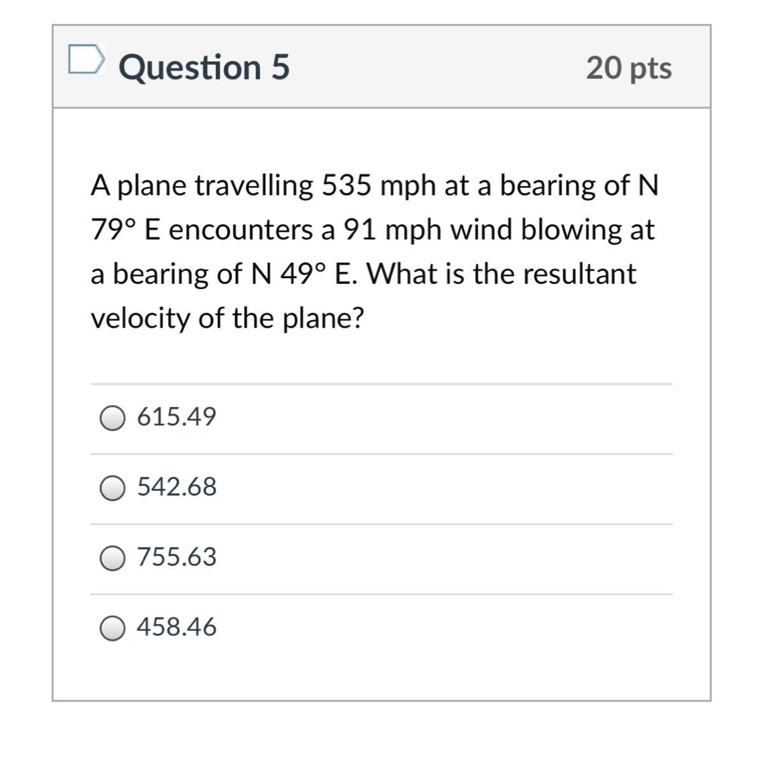The image size is (764, 764).
Task: Click the word 'encounters' in question text
Action: point(241,230)
